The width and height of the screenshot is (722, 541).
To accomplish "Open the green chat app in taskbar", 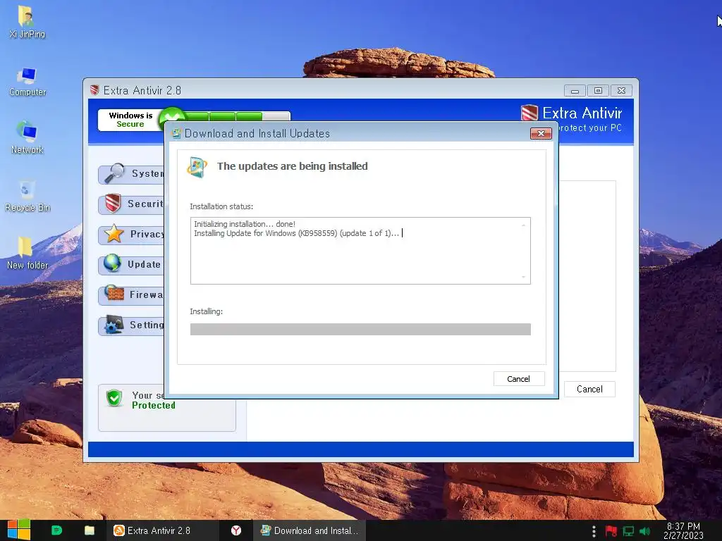I will pyautogui.click(x=56, y=530).
